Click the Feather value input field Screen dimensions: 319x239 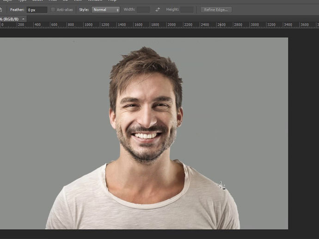point(37,10)
